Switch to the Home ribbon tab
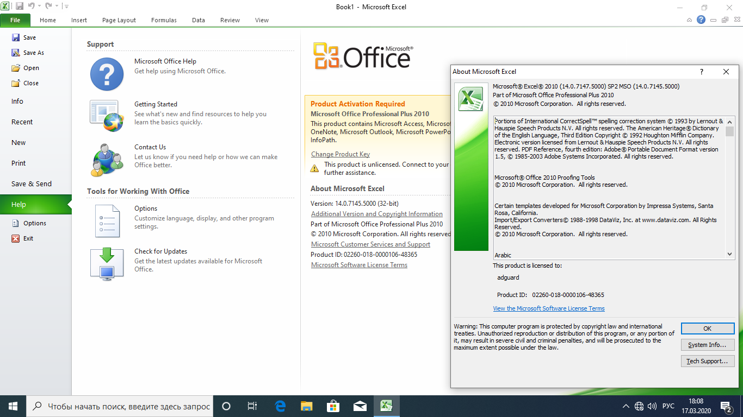This screenshot has width=743, height=417. tap(48, 20)
